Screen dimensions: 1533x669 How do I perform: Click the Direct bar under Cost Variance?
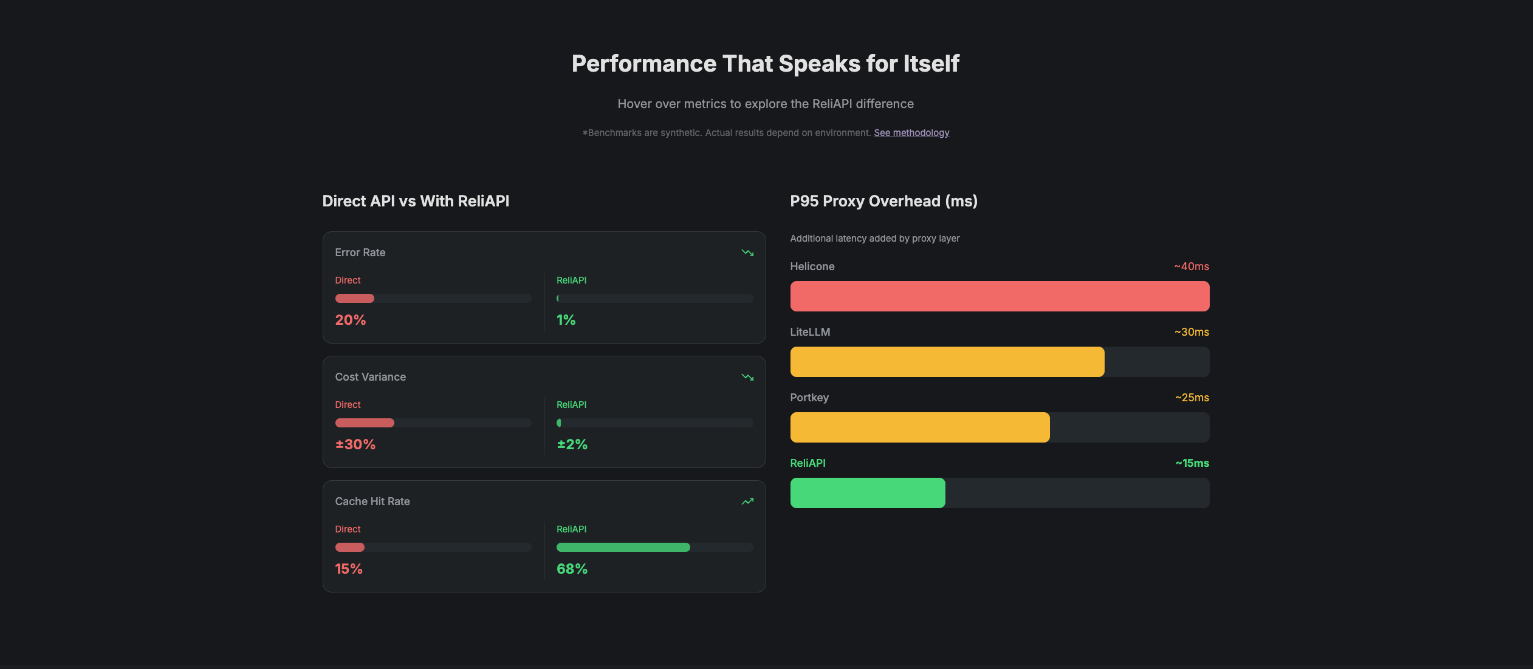click(365, 423)
